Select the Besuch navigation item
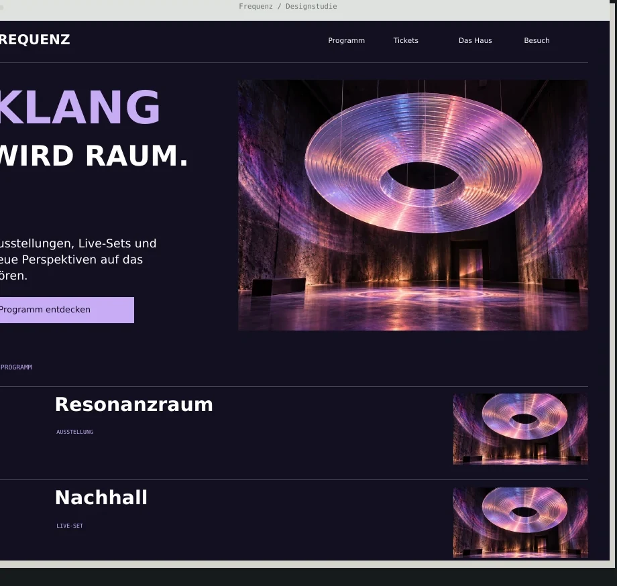617x586 pixels. [537, 40]
